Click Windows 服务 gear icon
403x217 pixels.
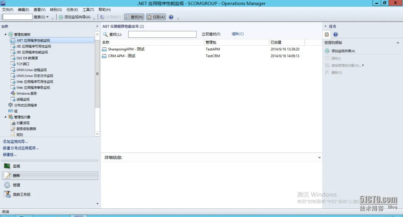click(13, 93)
